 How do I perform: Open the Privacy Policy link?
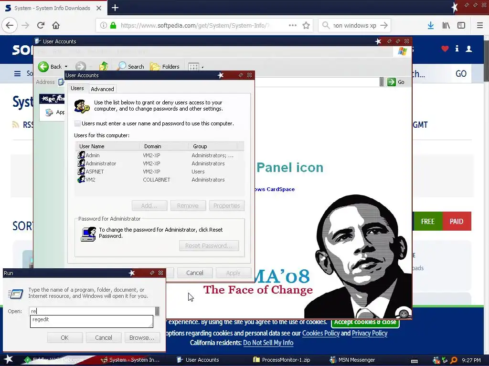(x=370, y=333)
